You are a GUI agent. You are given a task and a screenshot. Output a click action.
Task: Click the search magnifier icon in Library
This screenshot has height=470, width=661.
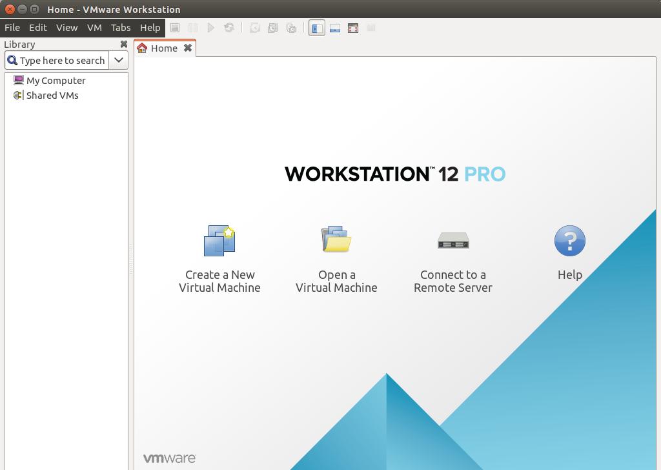coord(12,60)
